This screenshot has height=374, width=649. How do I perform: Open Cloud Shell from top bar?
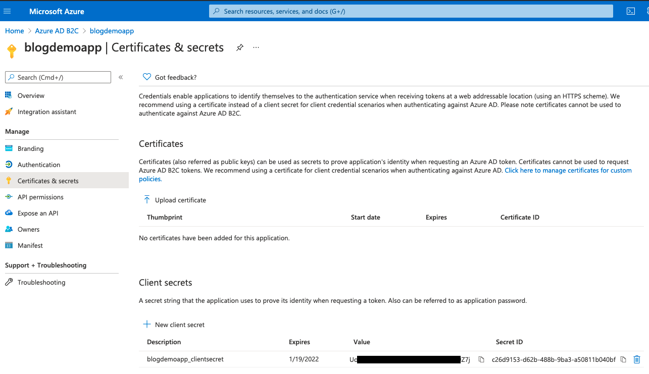click(631, 11)
